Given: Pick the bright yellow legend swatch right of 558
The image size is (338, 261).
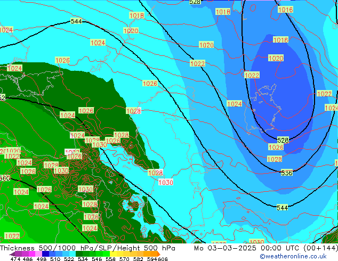Looking at the screenshot, I should (x=113, y=254).
